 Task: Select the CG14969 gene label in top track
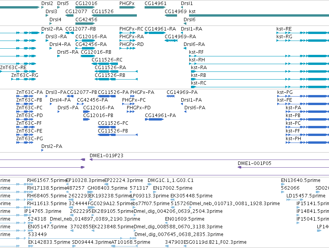point(176,11)
